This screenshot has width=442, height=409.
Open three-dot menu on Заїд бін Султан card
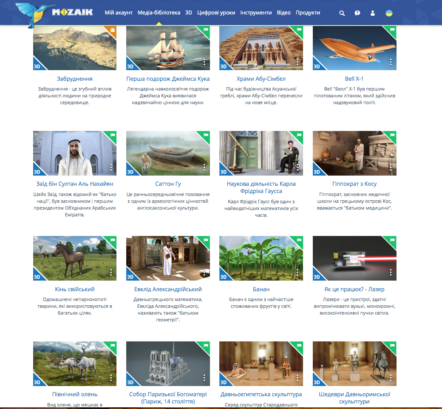coord(111,167)
